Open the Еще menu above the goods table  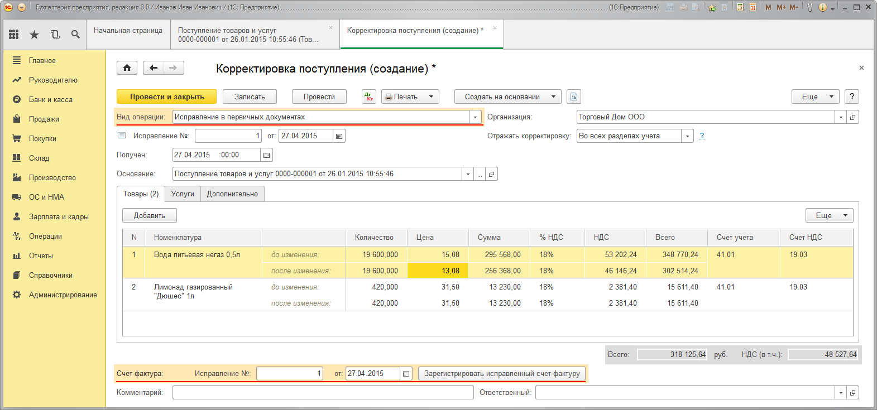(x=829, y=215)
